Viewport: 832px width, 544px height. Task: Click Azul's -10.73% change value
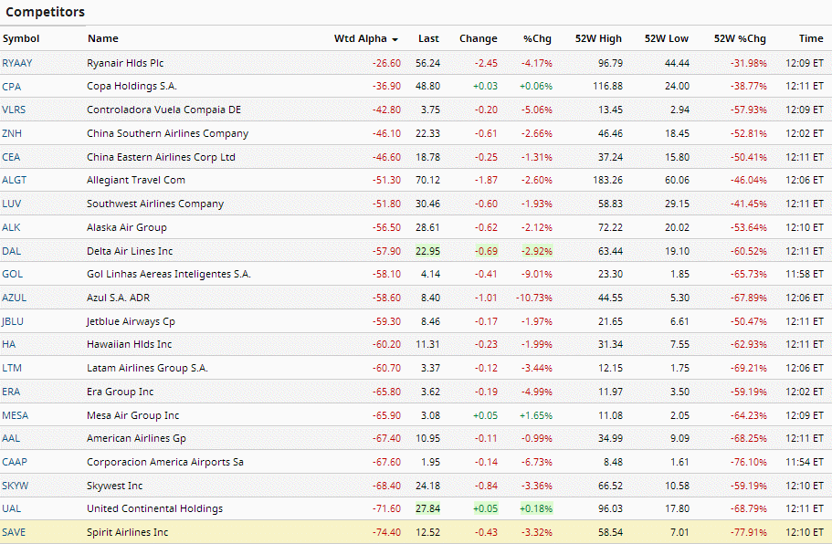pyautogui.click(x=533, y=298)
